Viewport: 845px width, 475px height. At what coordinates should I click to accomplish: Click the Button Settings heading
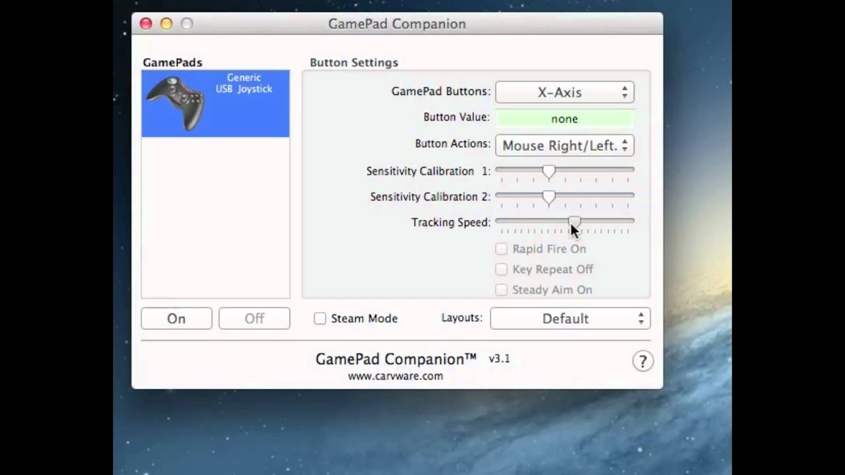(354, 63)
